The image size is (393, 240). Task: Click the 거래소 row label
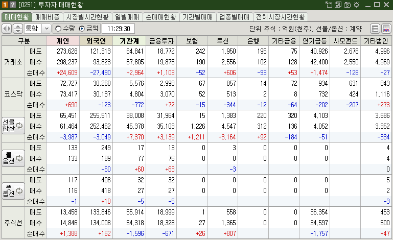tap(13, 62)
